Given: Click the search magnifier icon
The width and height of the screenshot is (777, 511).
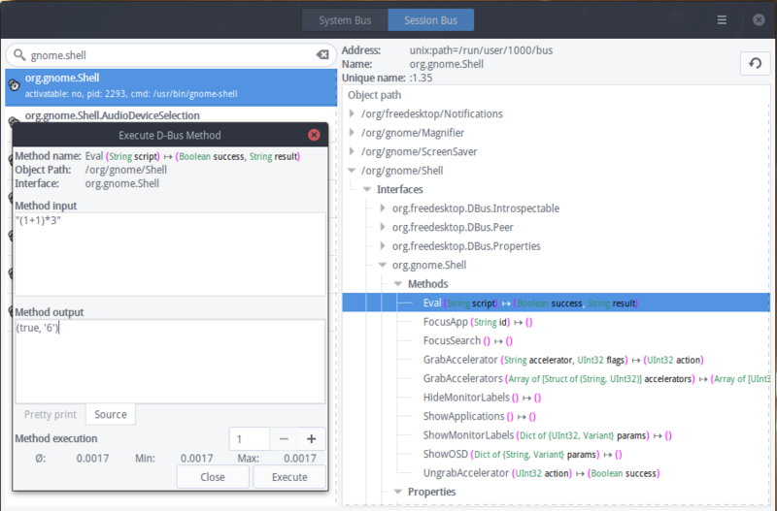Looking at the screenshot, I should [19, 54].
